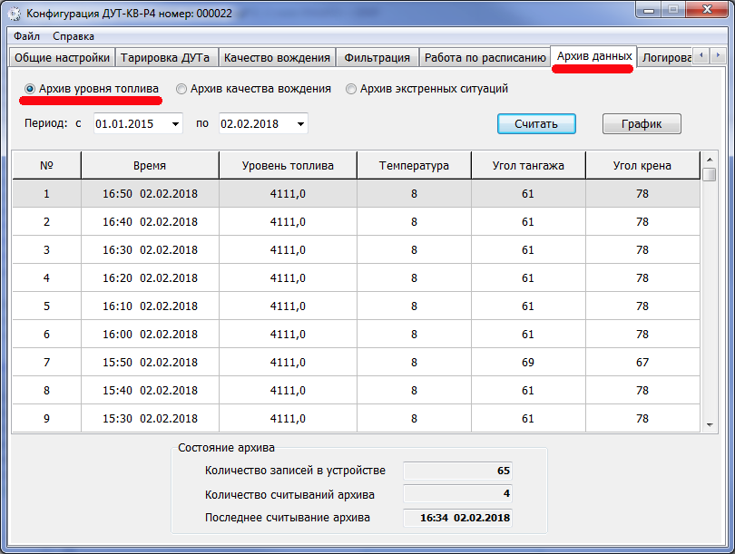This screenshot has height=554, width=735.
Task: Click the application icon in the title bar
Action: click(15, 14)
